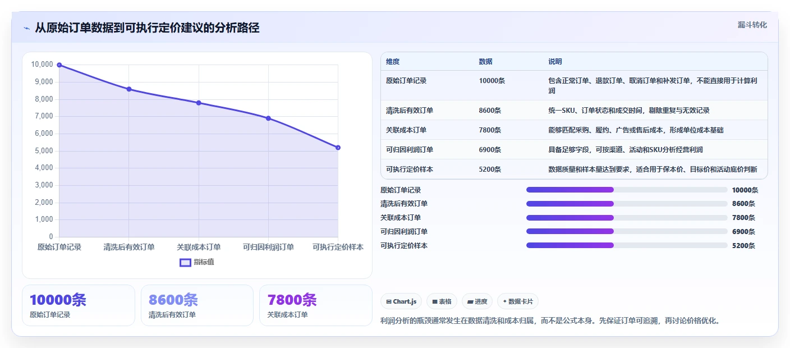Click the sparkle icon in 数据卡片 tag
This screenshot has height=348, width=790.
[505, 302]
